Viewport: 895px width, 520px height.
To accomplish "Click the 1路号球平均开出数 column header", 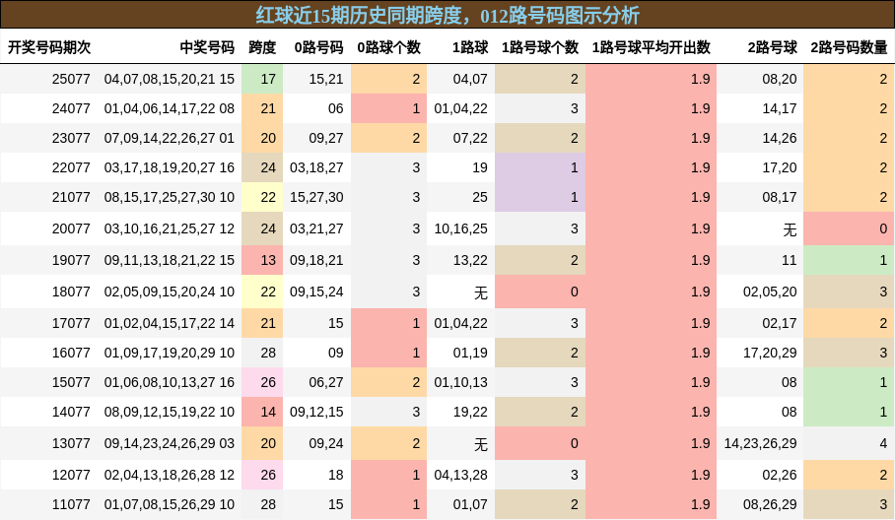I will [x=652, y=47].
